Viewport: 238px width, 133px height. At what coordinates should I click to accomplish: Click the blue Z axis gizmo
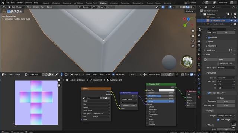pyautogui.click(x=189, y=19)
